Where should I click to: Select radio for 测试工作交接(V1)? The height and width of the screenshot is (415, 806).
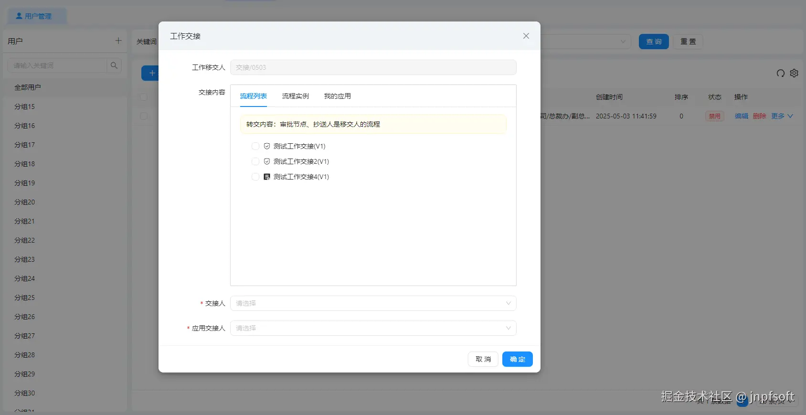[x=255, y=146]
